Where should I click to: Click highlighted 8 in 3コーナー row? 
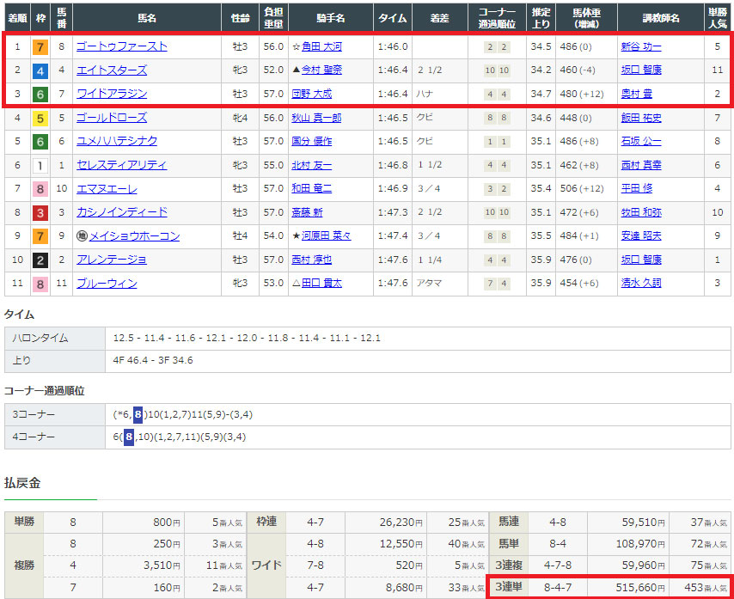click(x=138, y=414)
